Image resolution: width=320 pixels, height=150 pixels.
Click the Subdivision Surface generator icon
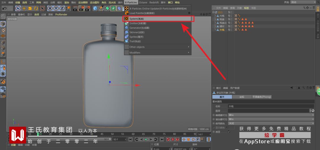(x=107, y=8)
